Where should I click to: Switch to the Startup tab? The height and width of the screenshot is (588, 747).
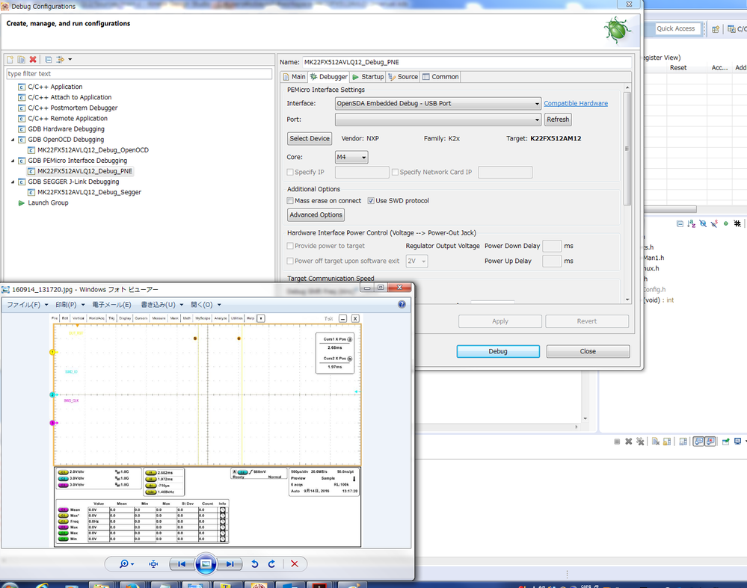pos(368,77)
